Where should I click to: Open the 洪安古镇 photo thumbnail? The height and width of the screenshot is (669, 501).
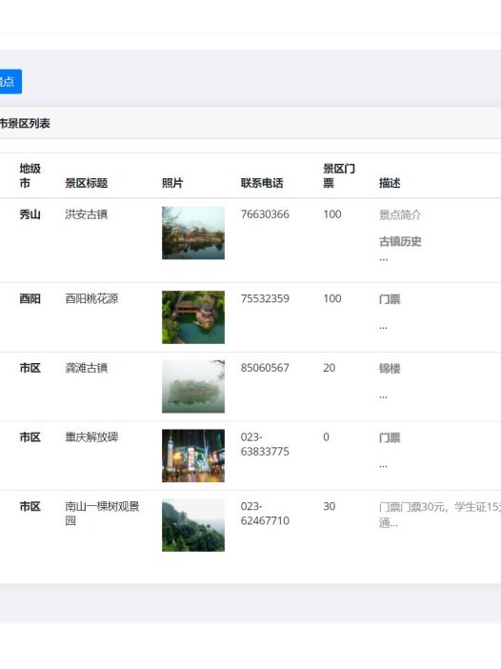pyautogui.click(x=193, y=233)
